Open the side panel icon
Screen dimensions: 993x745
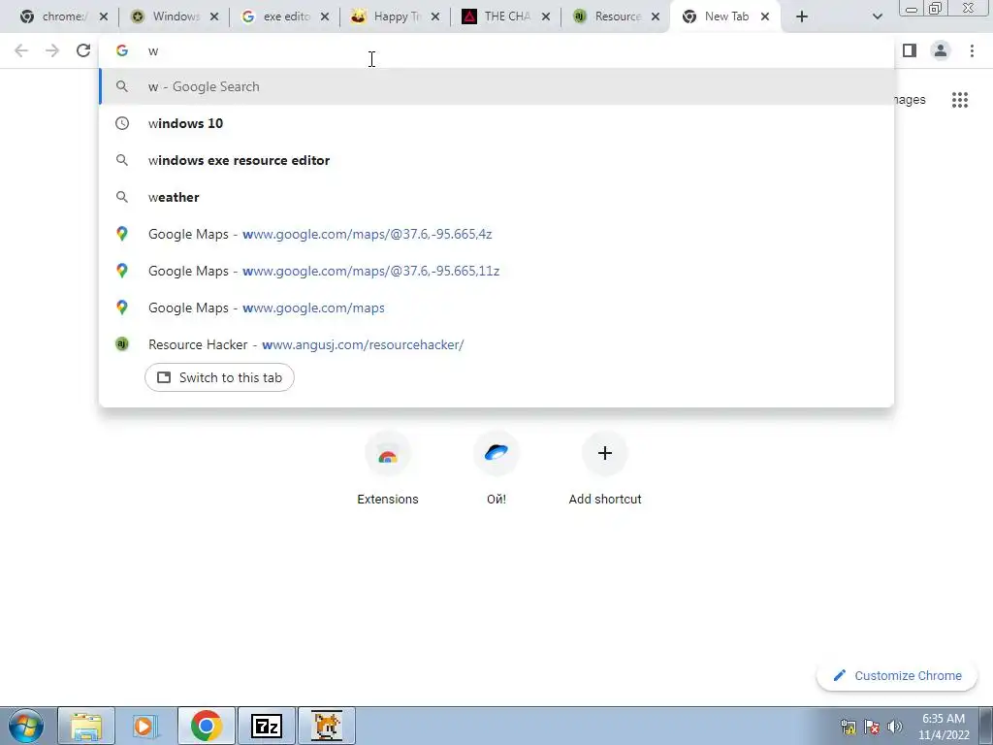point(910,50)
